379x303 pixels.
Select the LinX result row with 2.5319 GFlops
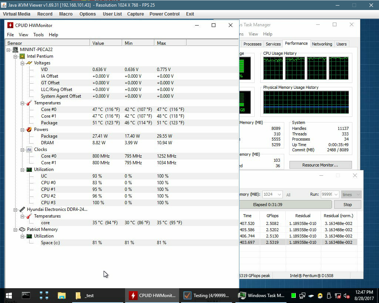tap(298, 242)
